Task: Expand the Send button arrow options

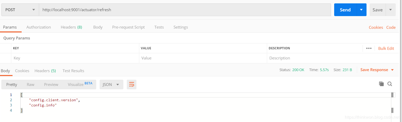Action: click(x=361, y=10)
